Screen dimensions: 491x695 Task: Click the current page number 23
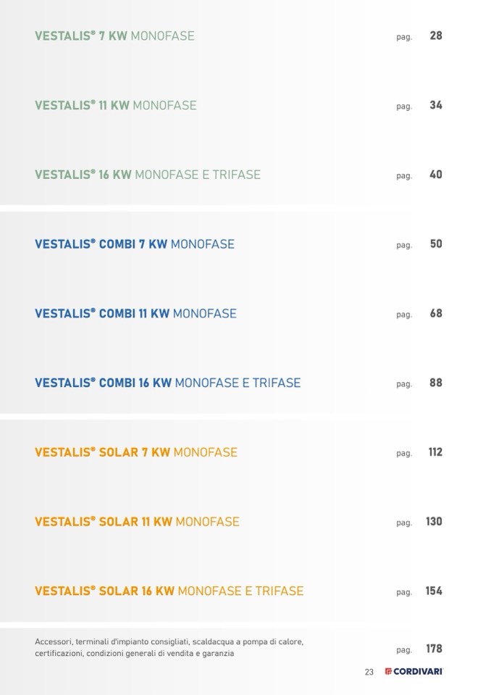369,673
